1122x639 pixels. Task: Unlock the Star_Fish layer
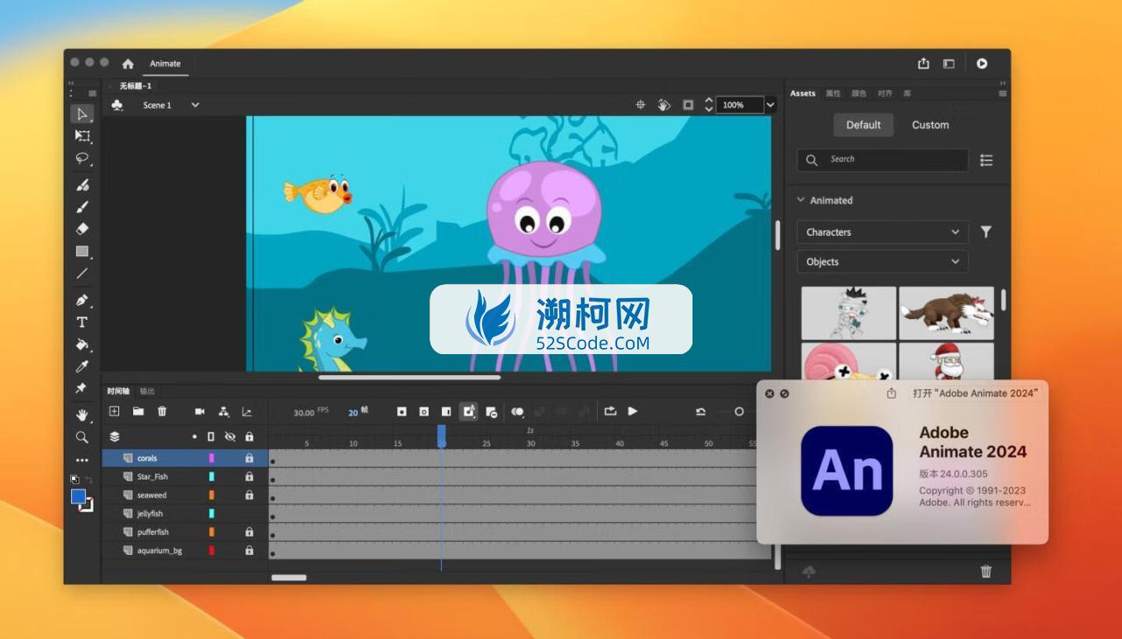click(x=249, y=477)
